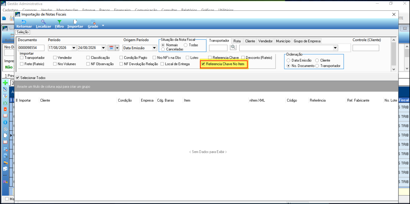Expand the Origem Período combo box
Image resolution: width=410 pixels, height=204 pixels.
point(154,48)
